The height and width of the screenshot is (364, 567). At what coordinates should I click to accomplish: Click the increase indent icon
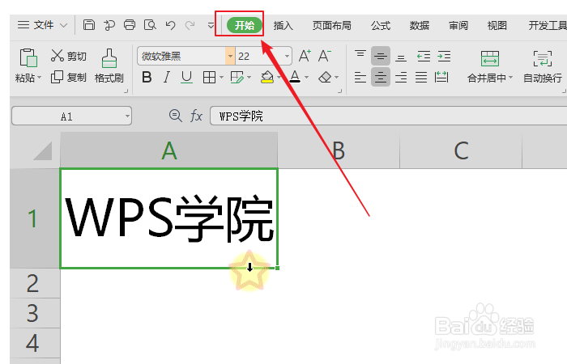444,56
